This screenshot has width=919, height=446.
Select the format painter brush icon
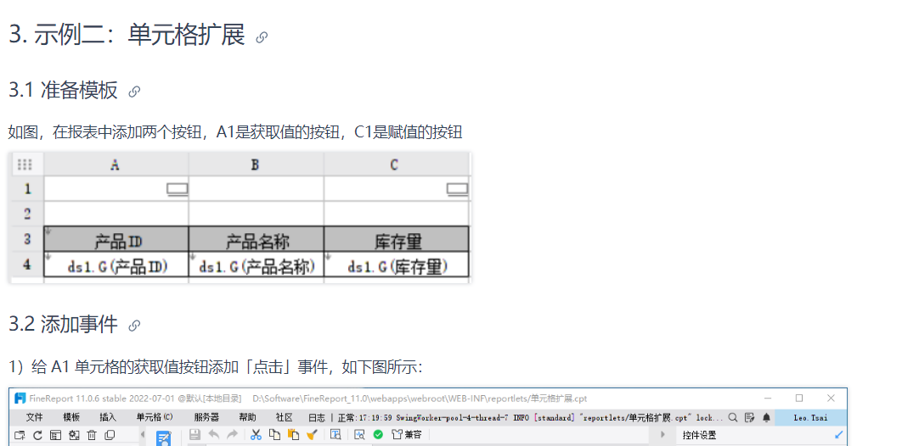coord(312,434)
